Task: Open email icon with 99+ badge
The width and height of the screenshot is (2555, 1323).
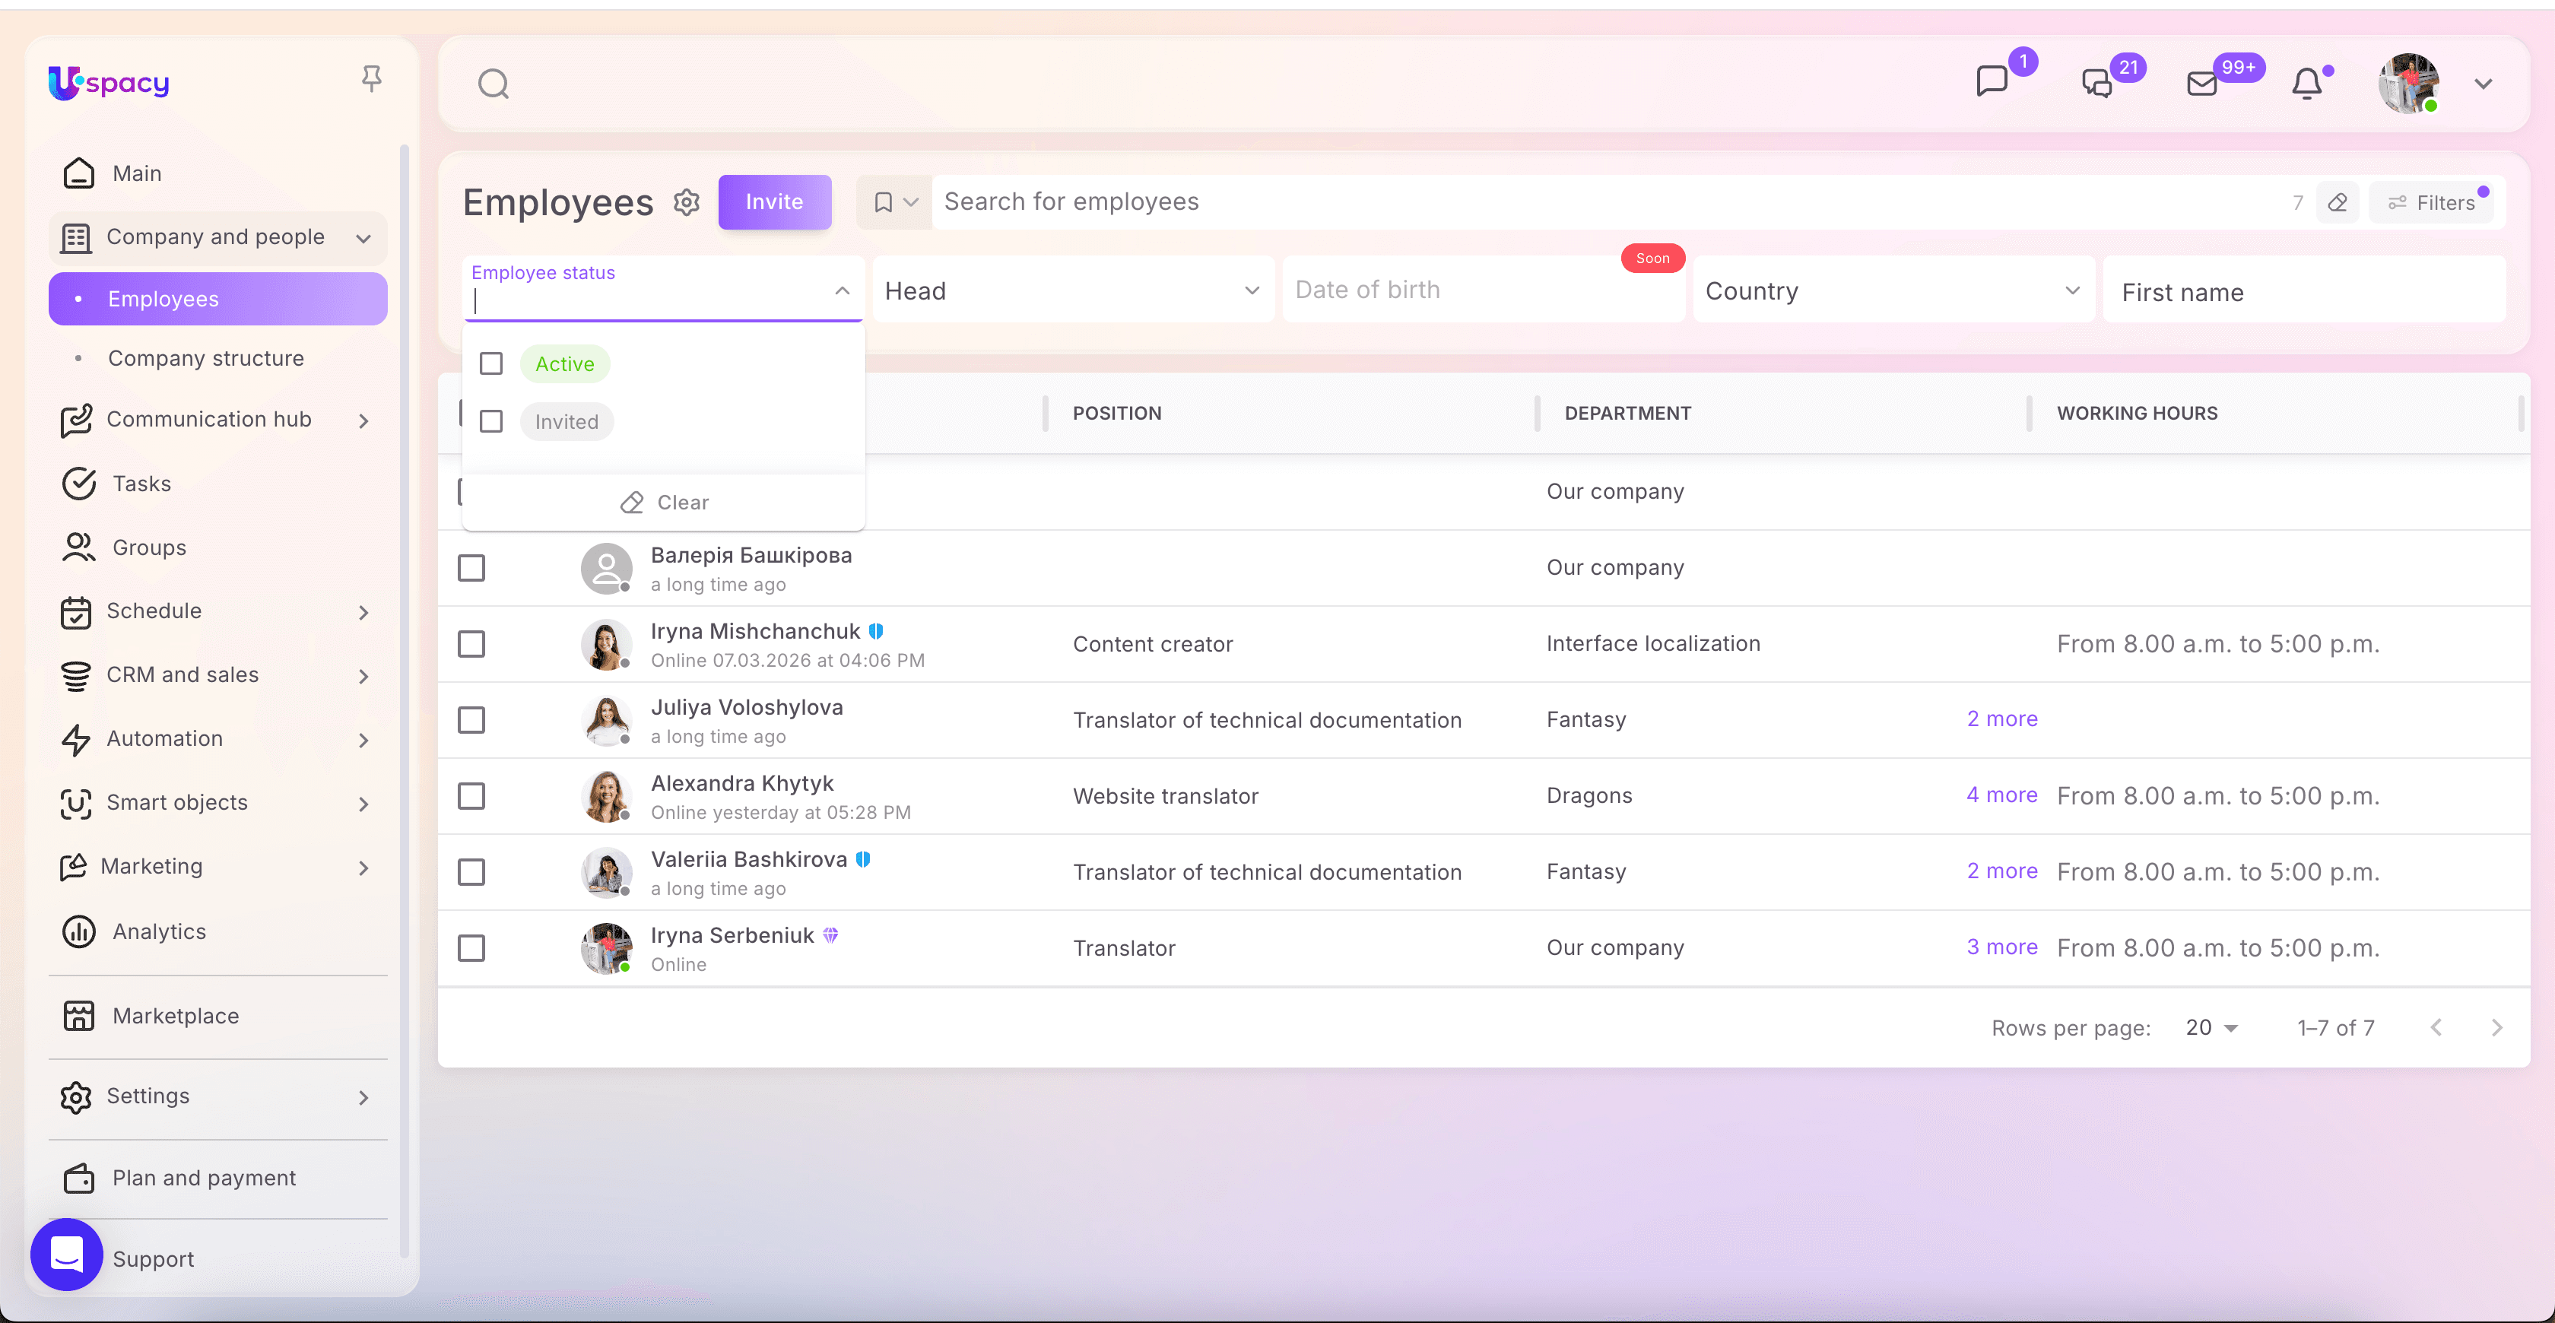Action: [x=2202, y=84]
